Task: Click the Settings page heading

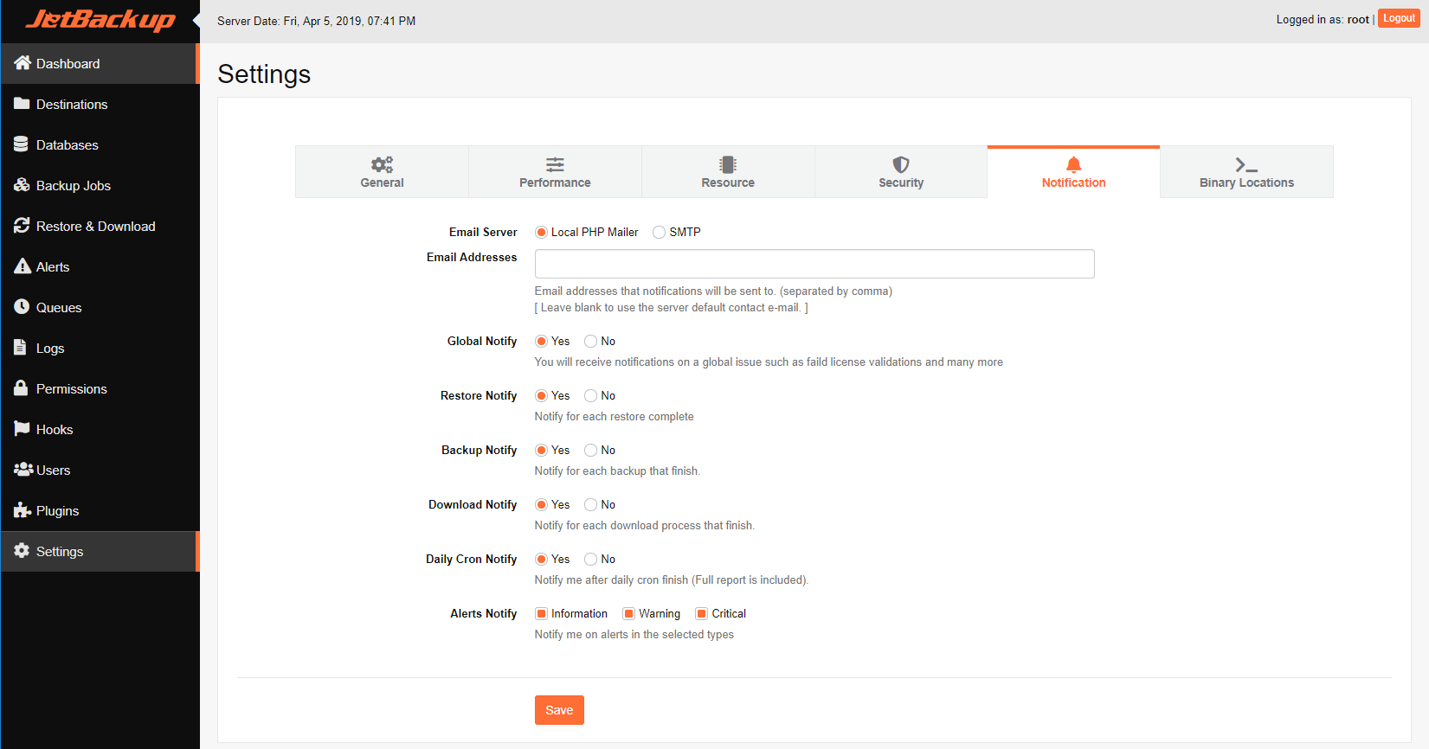Action: tap(264, 74)
